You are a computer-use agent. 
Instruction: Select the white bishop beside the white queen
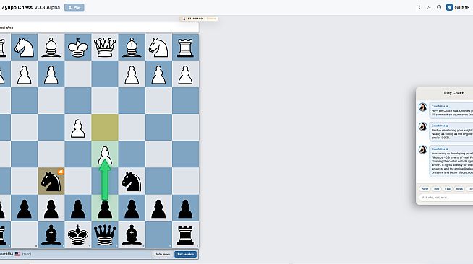tap(132, 47)
